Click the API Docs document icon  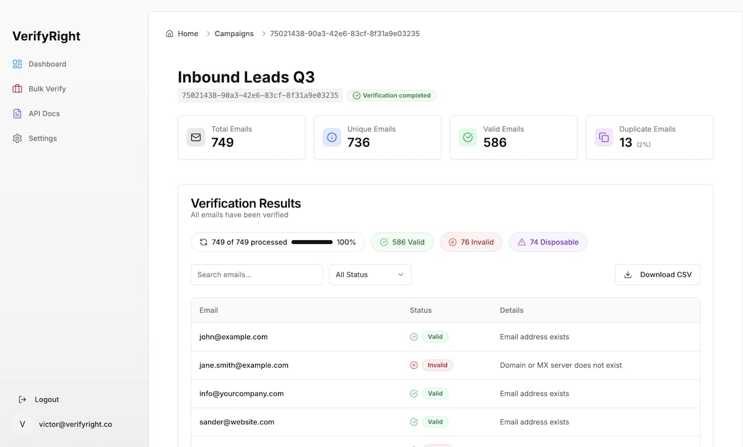point(17,113)
